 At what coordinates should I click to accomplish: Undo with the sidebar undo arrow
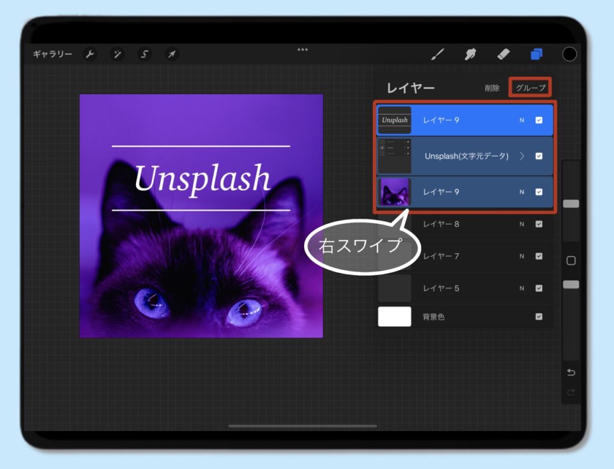[x=571, y=372]
